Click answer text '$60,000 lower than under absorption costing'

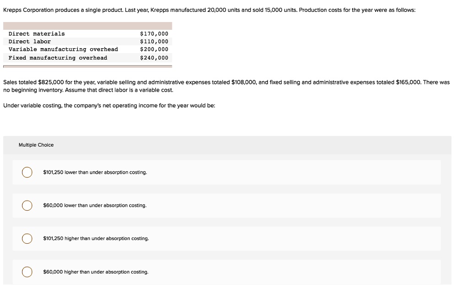tap(94, 205)
